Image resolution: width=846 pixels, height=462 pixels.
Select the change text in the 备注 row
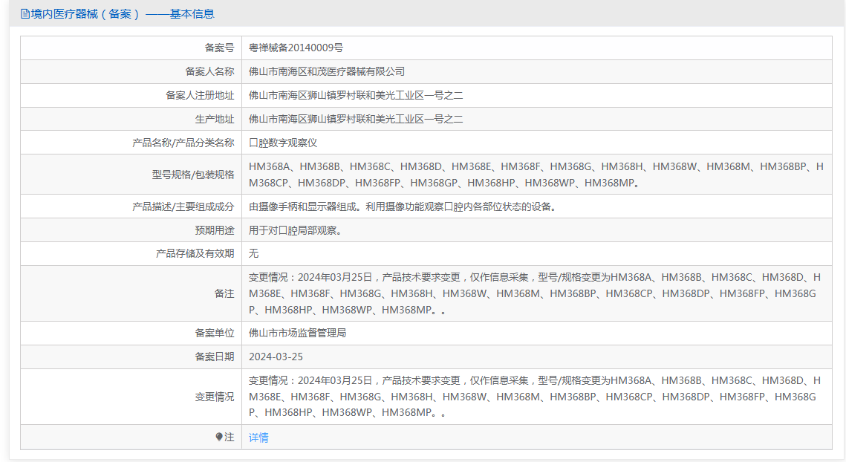[x=535, y=293]
